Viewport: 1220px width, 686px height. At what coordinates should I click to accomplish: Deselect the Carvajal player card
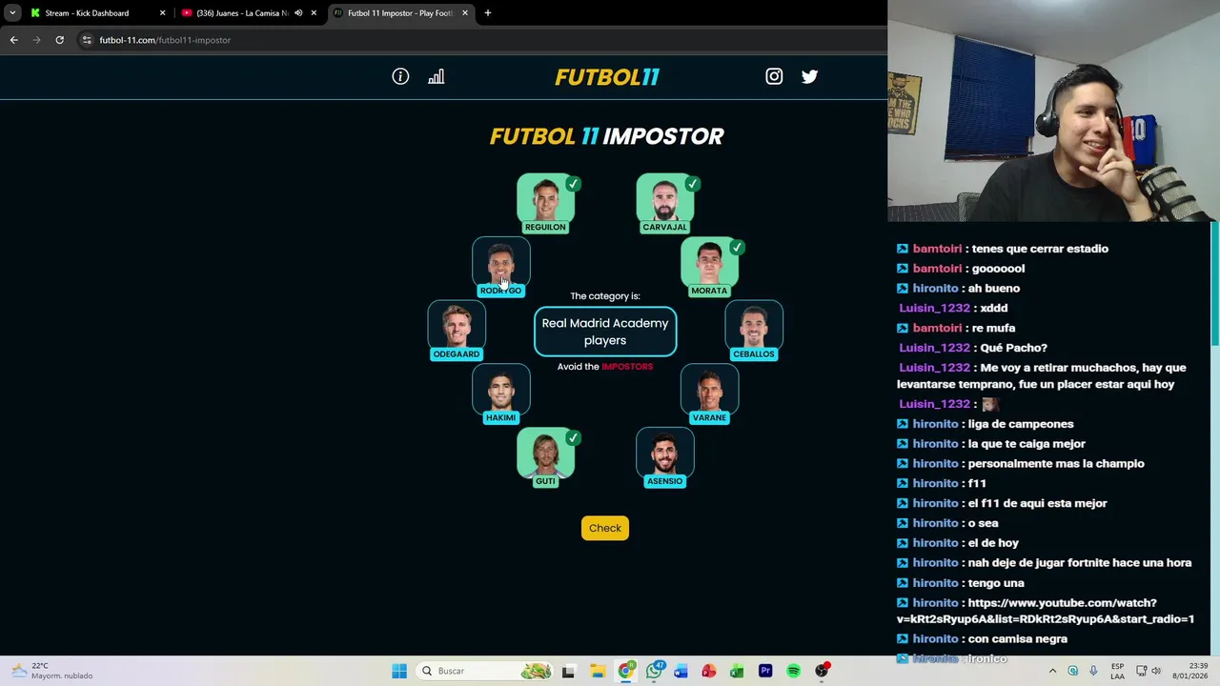pos(664,203)
